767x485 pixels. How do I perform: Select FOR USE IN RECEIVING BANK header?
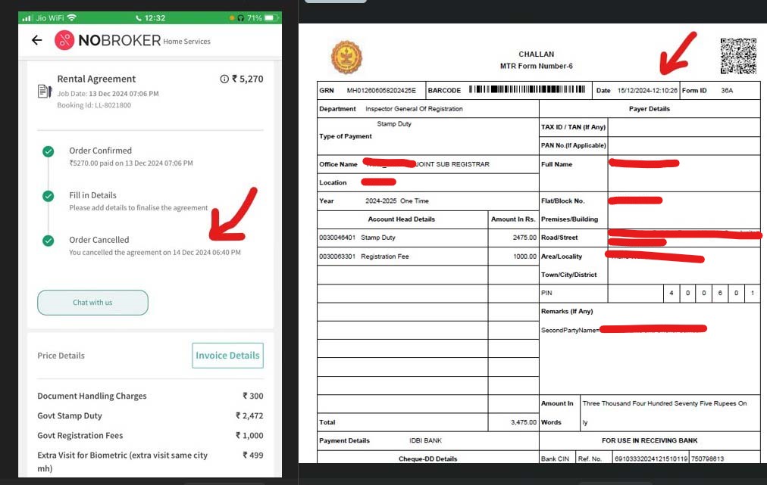point(649,440)
